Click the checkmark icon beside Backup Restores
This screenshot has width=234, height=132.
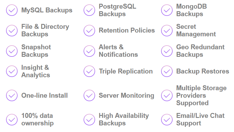click(x=167, y=71)
